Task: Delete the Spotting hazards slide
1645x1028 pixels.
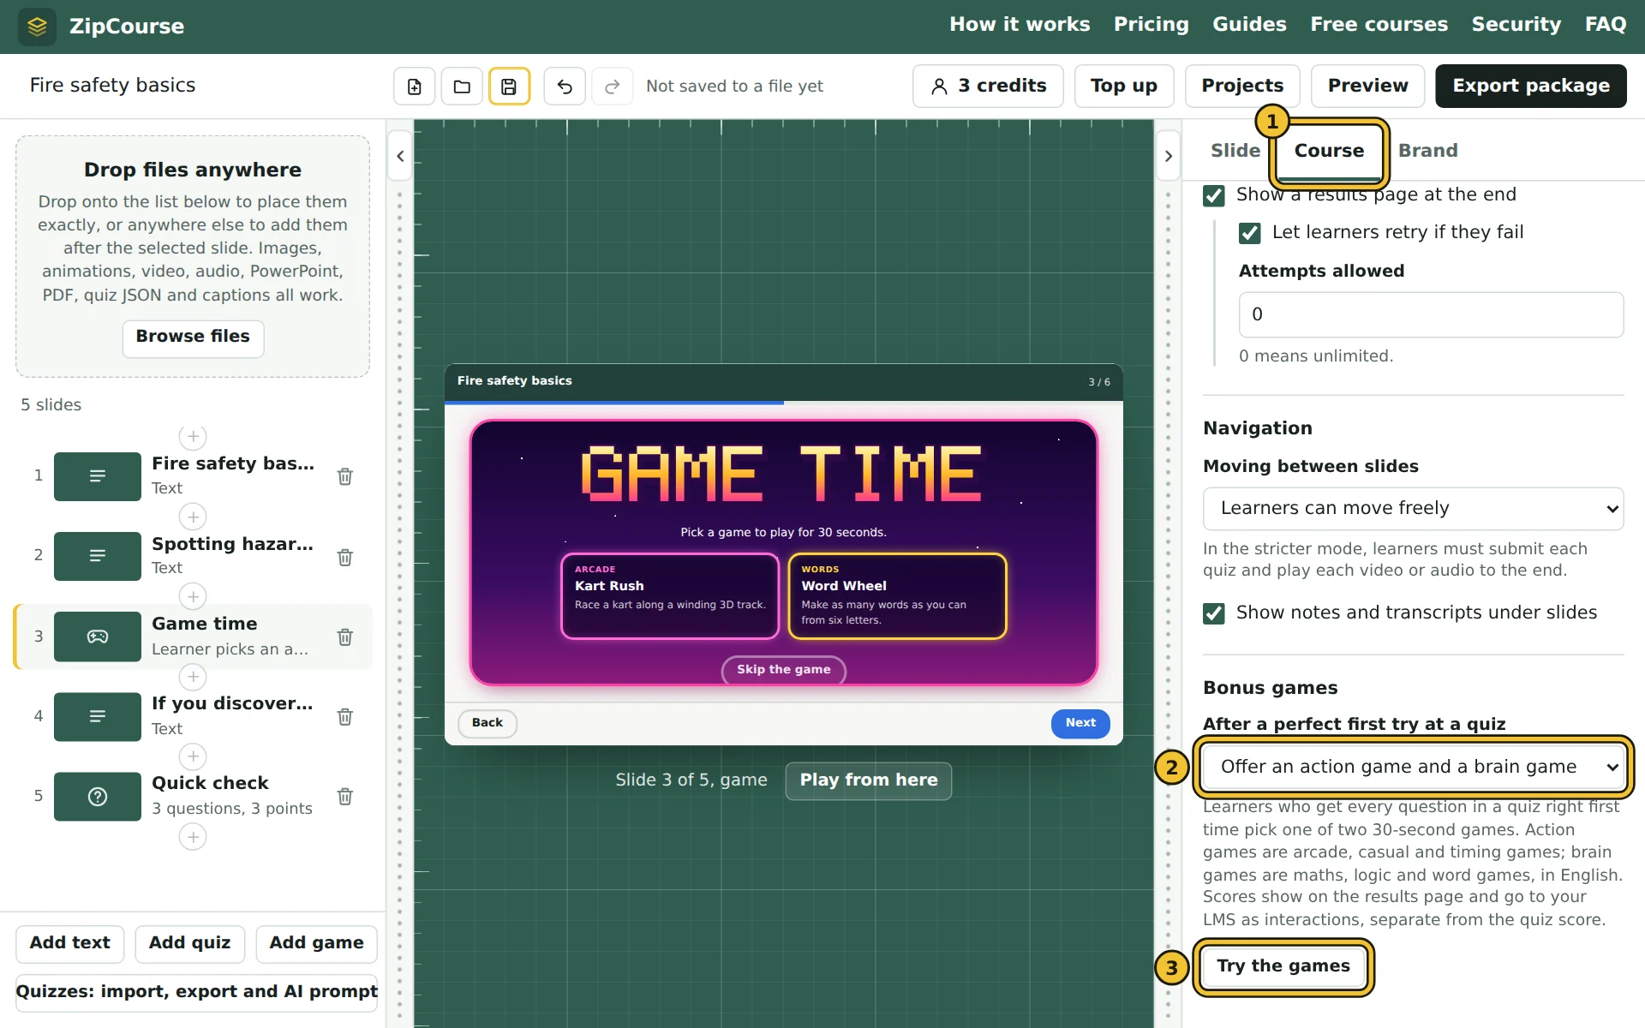Action: [x=345, y=557]
